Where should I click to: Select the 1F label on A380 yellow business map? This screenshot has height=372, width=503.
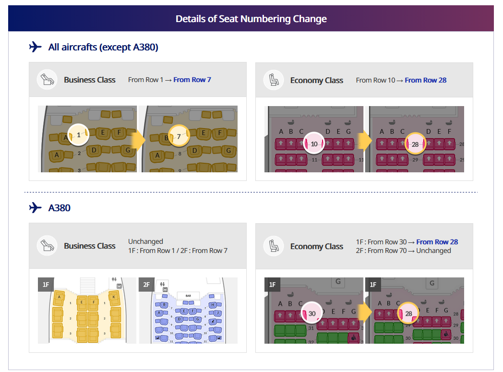(46, 285)
